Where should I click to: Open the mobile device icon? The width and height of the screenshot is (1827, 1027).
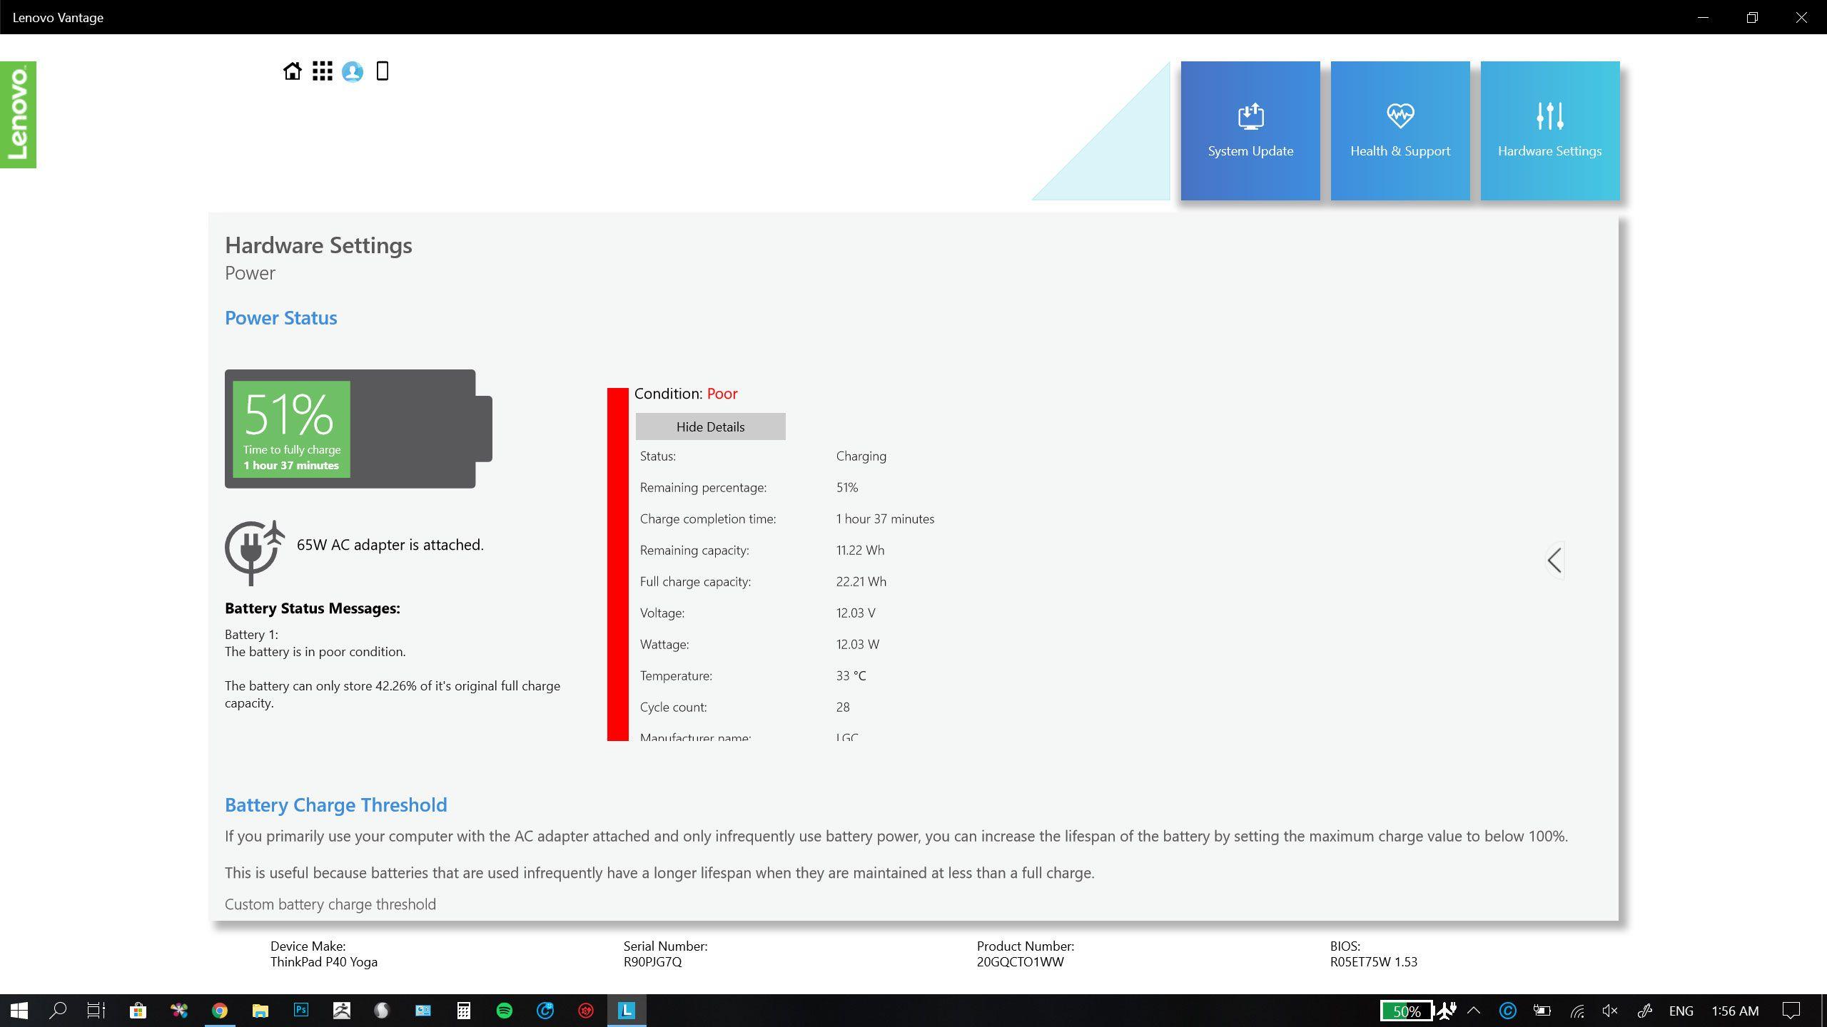(x=383, y=71)
